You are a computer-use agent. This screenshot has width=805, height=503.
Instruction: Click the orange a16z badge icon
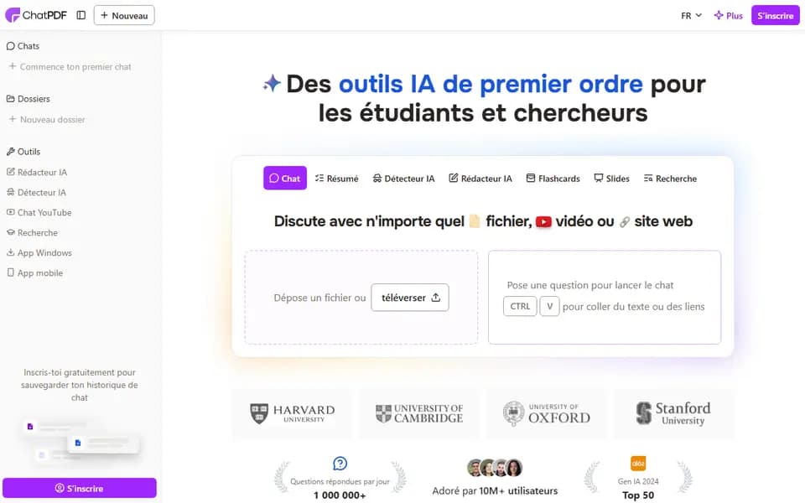coord(638,464)
